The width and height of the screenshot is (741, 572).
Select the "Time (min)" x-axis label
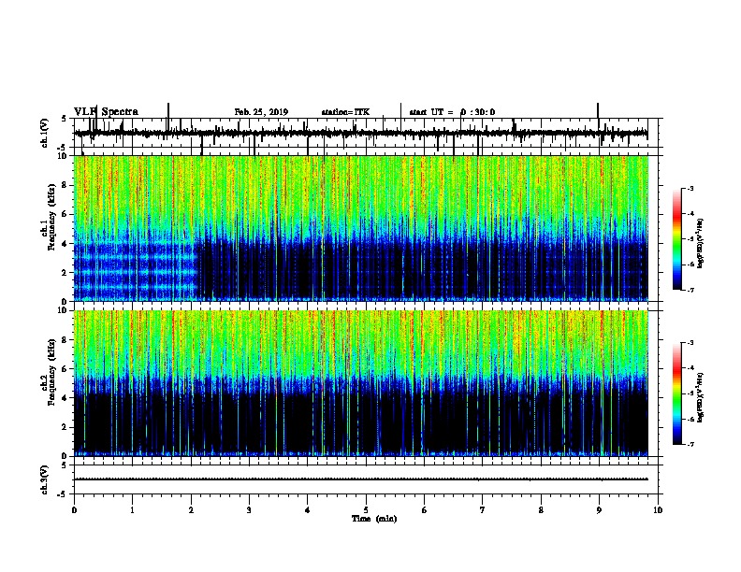[x=374, y=519]
